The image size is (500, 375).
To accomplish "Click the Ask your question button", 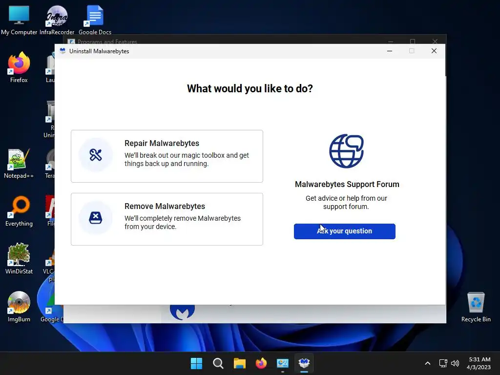I will click(x=344, y=231).
